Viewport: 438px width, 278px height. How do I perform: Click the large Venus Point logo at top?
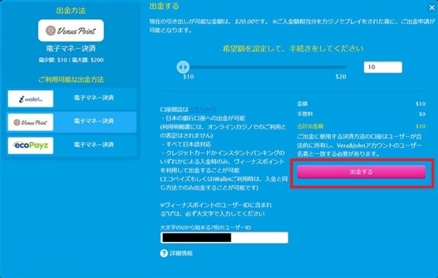(70, 31)
